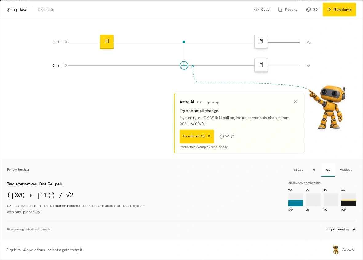Click the 11 probability bar
Screen dimensions: 363x260
click(x=349, y=200)
